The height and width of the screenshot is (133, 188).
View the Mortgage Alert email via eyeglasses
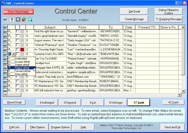pos(6,68)
